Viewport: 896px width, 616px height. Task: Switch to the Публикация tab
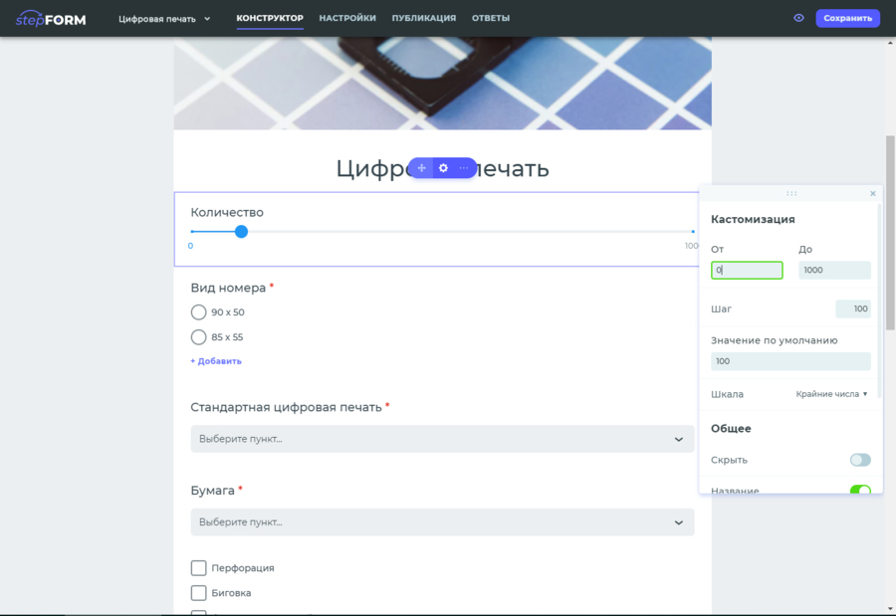click(x=424, y=18)
